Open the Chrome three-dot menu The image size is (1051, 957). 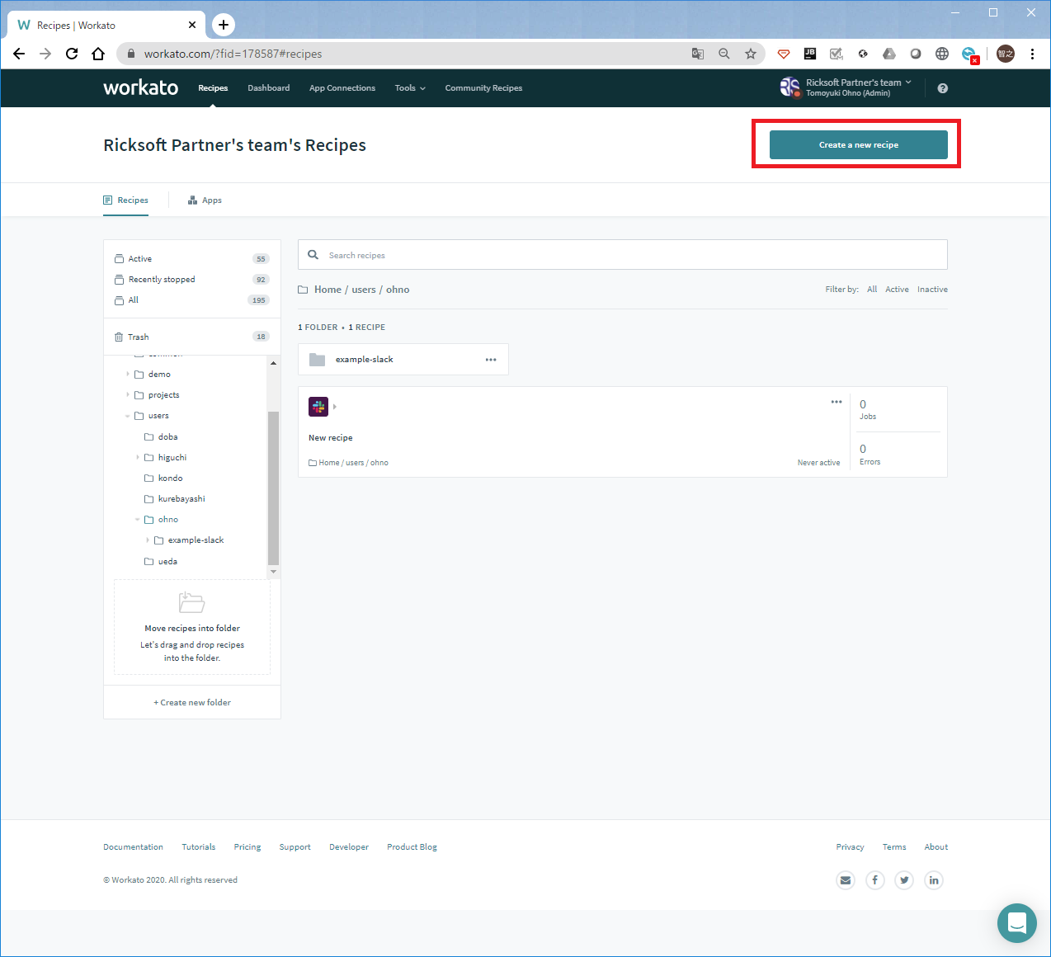(1032, 54)
